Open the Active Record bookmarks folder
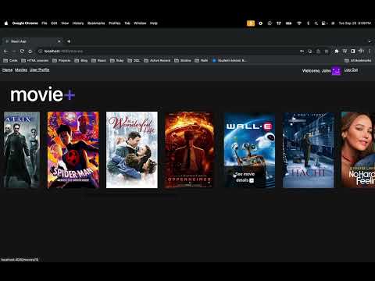Screen dimensions: 375x281 157,60
